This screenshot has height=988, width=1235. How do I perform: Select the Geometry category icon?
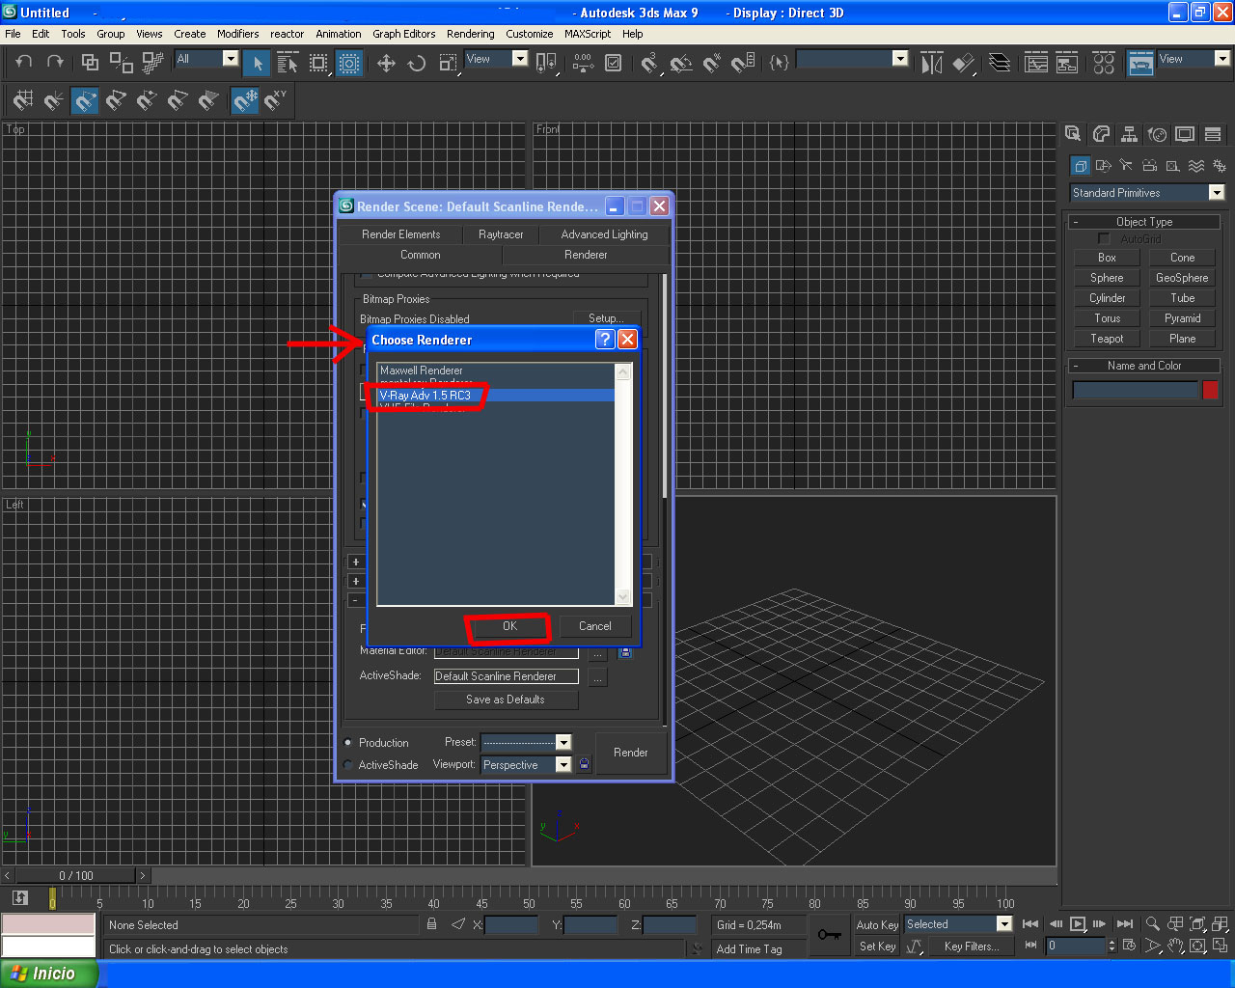(x=1081, y=166)
